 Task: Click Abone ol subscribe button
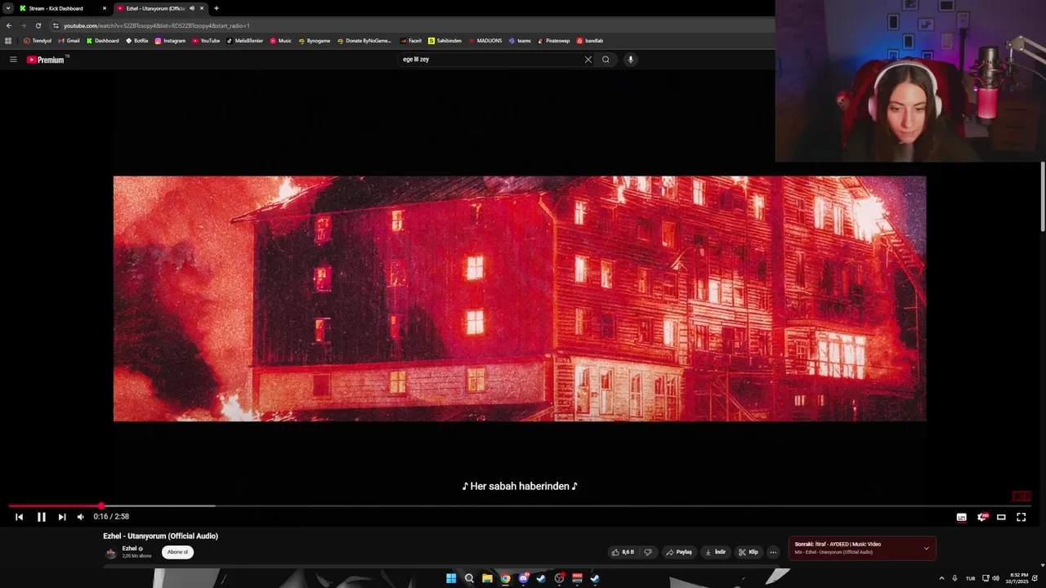pos(177,552)
